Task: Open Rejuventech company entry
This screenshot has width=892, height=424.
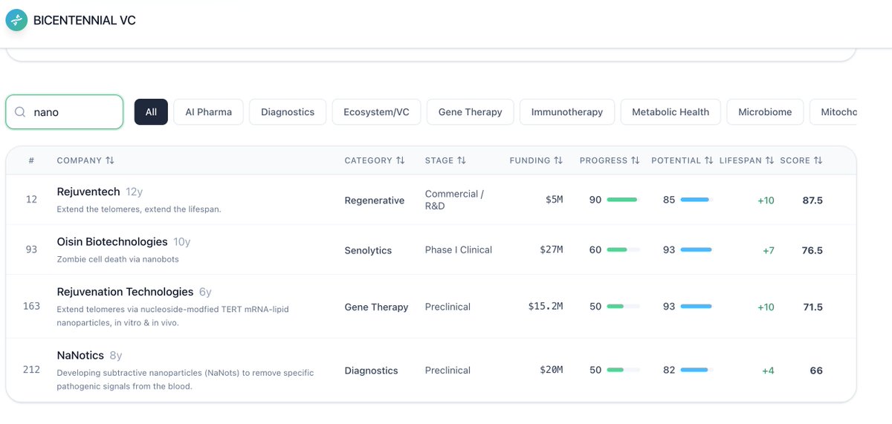Action: [88, 192]
